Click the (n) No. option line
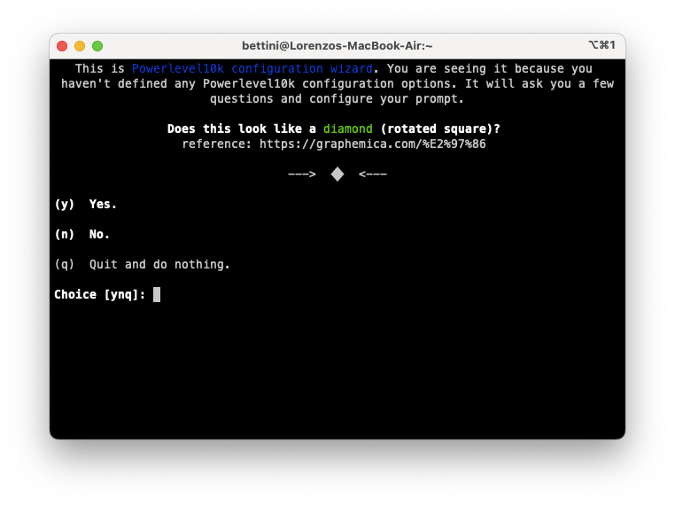Image resolution: width=675 pixels, height=505 pixels. click(x=82, y=234)
